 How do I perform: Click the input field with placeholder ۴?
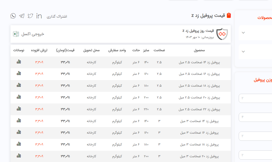tap(255, 117)
